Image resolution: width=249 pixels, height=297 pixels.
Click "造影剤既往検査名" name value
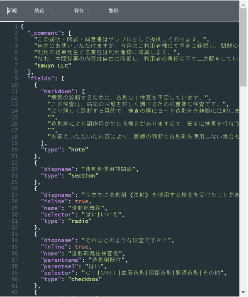95,253
